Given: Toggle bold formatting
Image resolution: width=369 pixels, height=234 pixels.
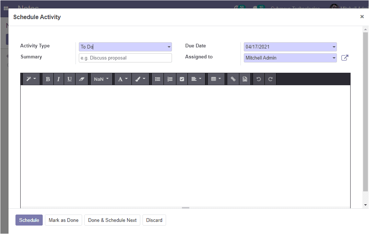Looking at the screenshot, I should (48, 79).
